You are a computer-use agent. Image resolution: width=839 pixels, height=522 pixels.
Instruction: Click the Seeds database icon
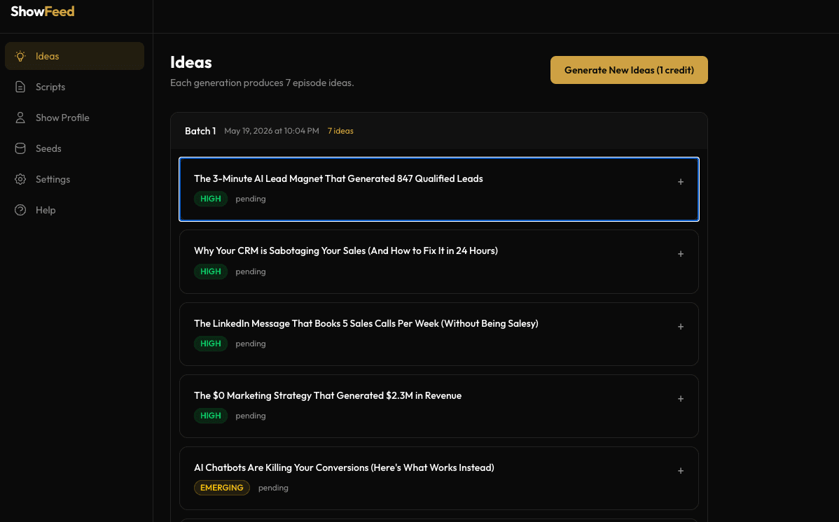(20, 148)
